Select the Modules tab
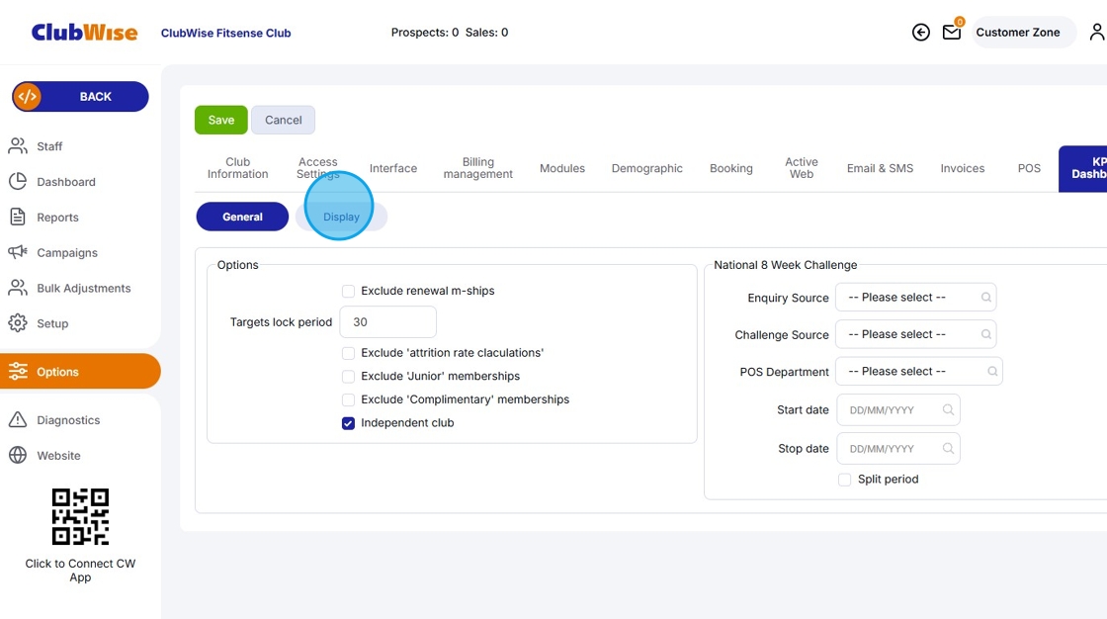The width and height of the screenshot is (1107, 619). 562,168
